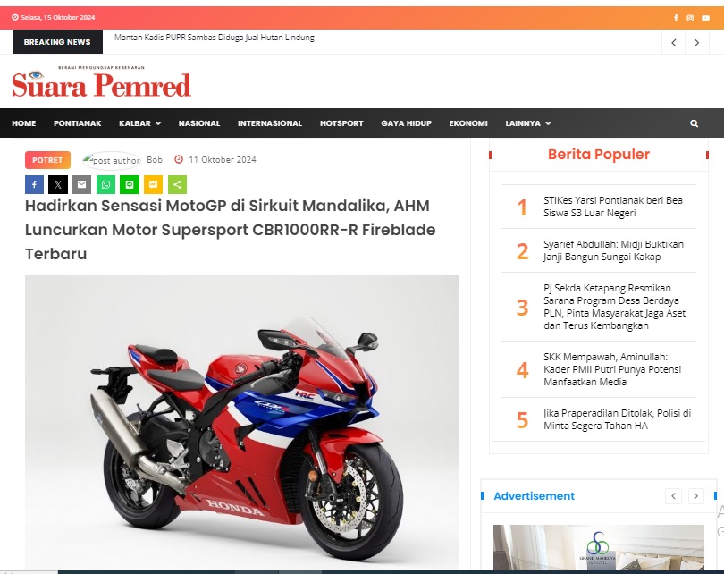Open the green general share icon
The image size is (724, 574).
pos(177,185)
